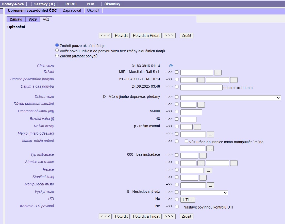Open lookup for Staniční kolej field

pos(203,178)
